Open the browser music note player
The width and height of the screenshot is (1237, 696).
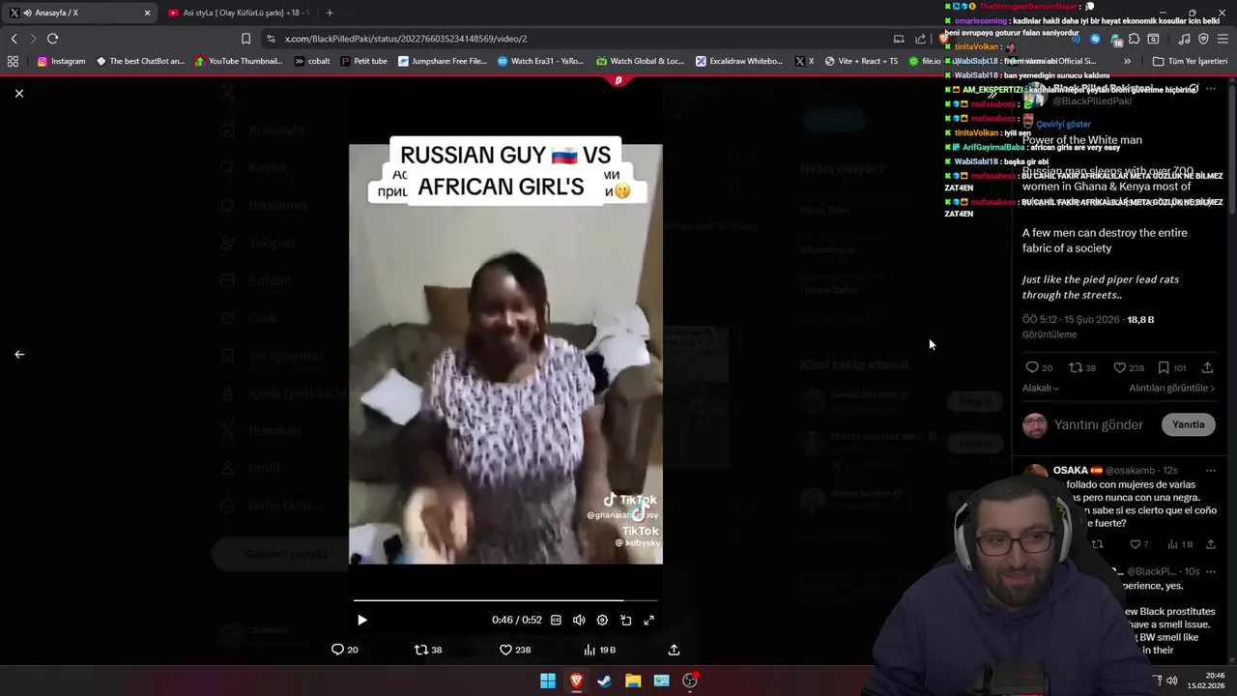[1185, 39]
